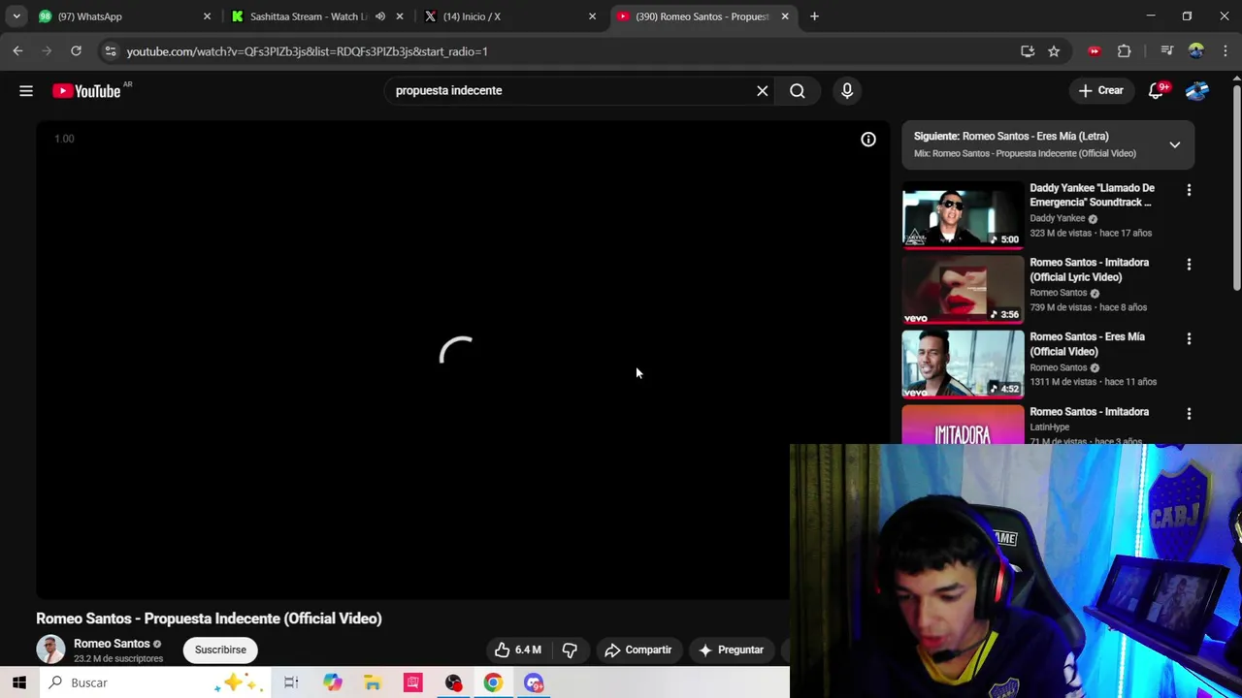Open the tab search dropdown arrow
Viewport: 1242px width, 698px height.
pos(16,16)
